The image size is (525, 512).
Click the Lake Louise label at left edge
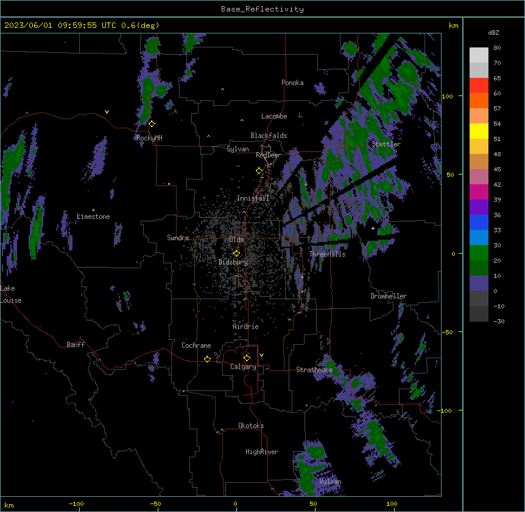(x=11, y=294)
